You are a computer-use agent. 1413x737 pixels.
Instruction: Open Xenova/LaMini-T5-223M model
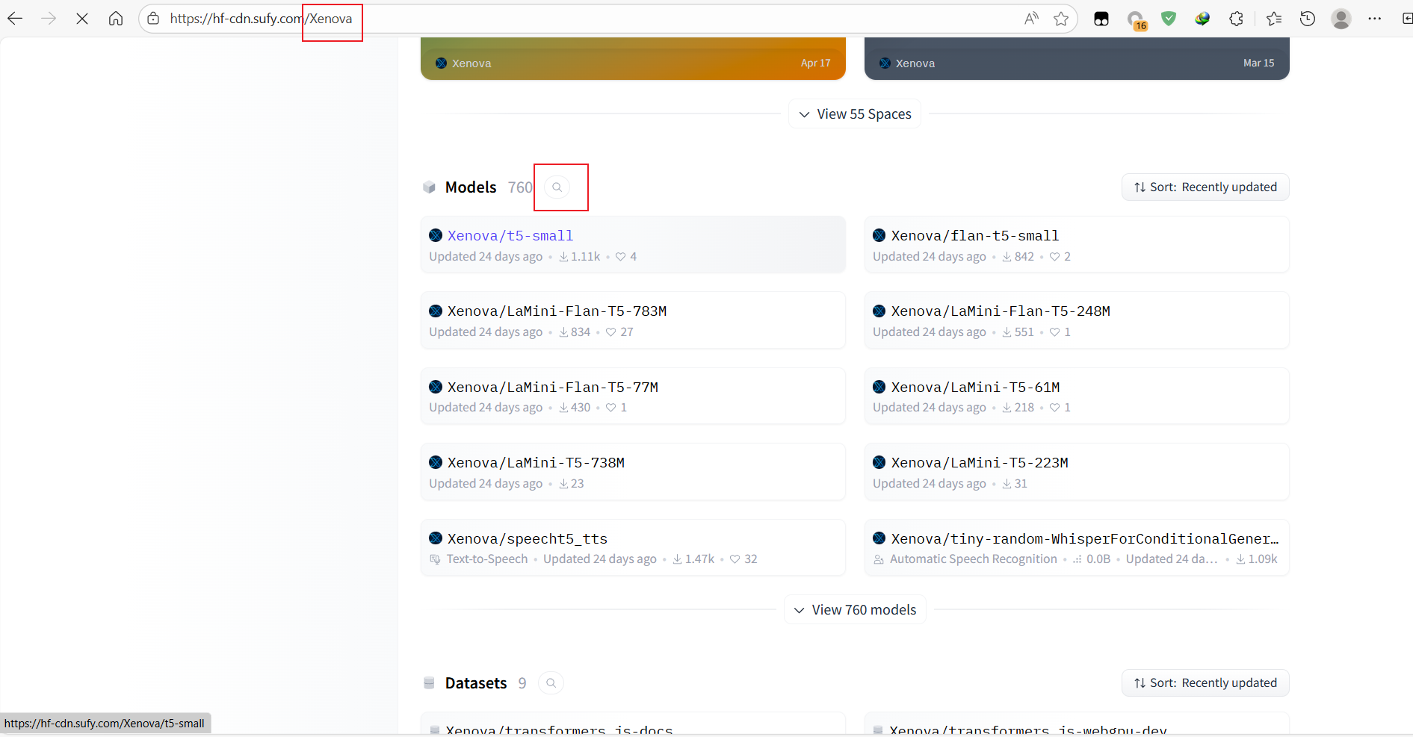click(1077, 472)
